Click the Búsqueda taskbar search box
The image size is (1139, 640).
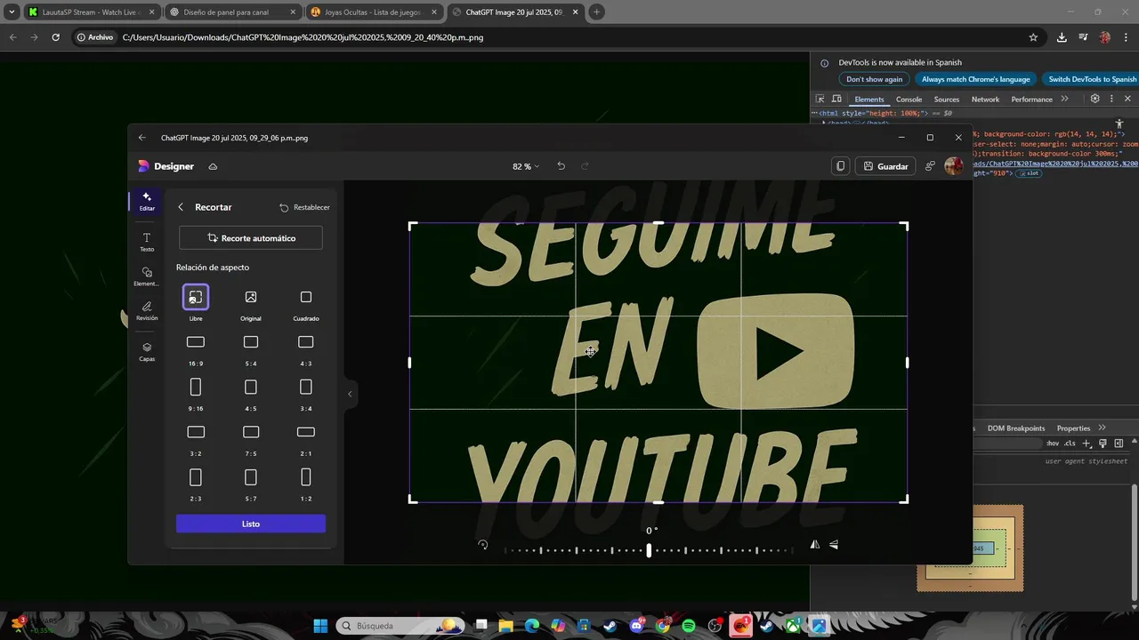coord(399,626)
